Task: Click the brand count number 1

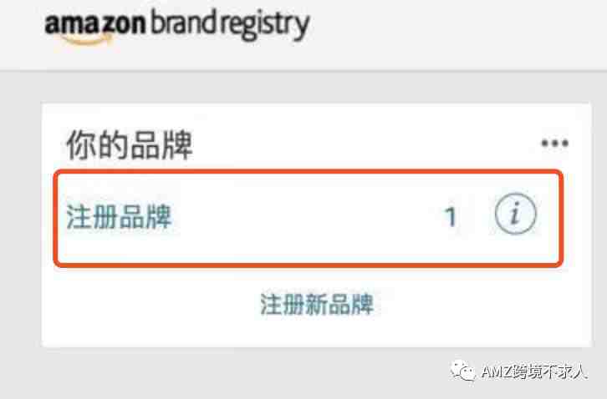Action: coord(450,217)
